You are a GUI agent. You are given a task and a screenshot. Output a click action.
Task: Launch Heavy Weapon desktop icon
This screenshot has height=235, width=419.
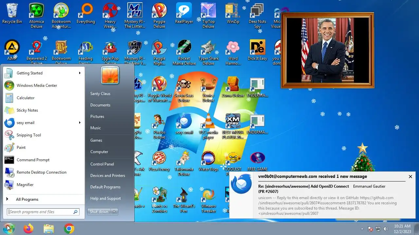coord(110,16)
